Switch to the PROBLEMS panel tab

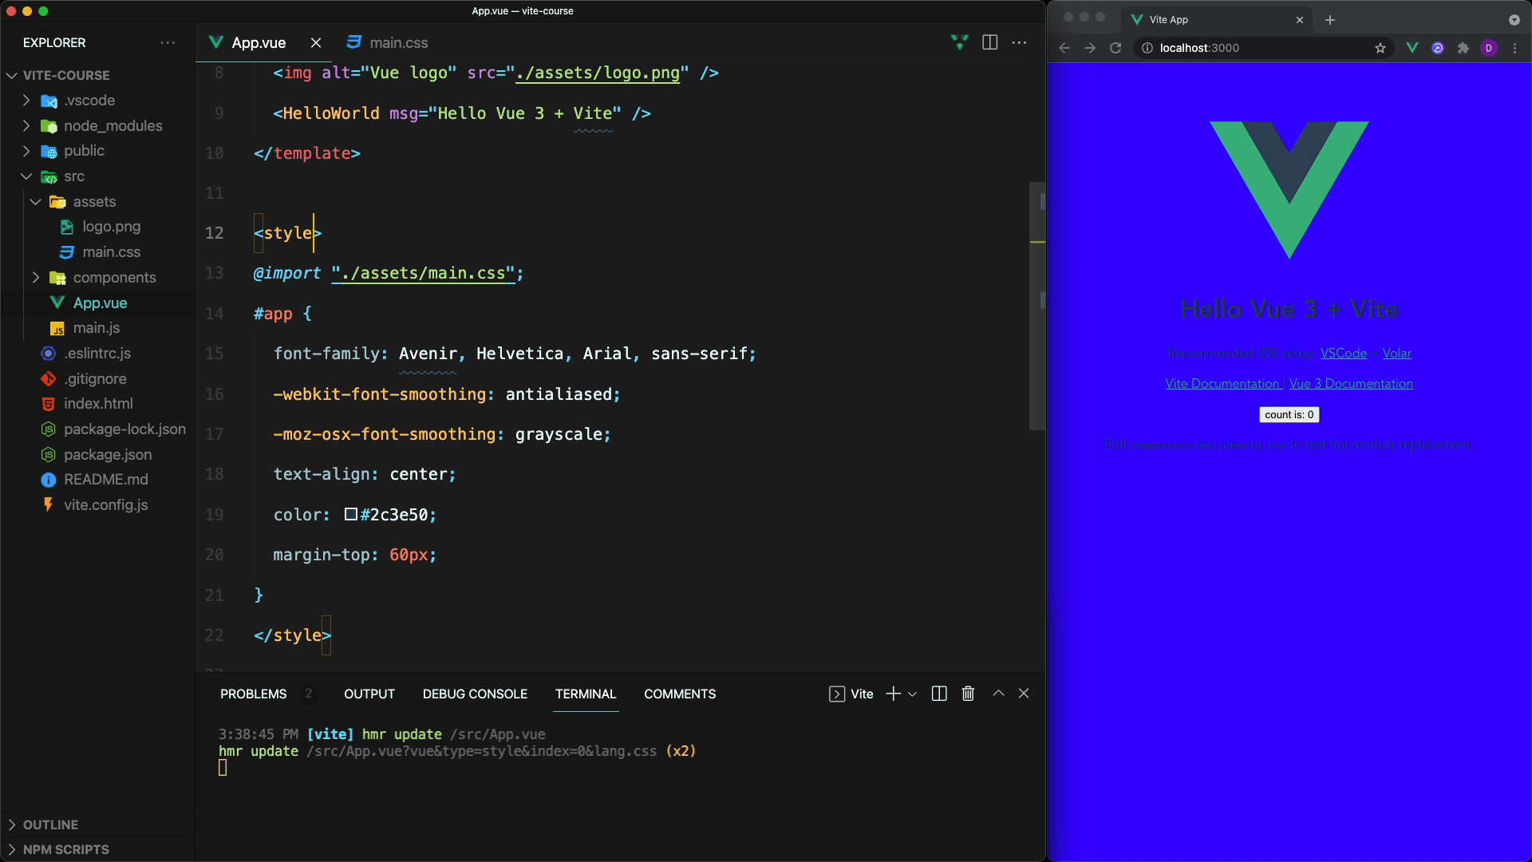253,694
